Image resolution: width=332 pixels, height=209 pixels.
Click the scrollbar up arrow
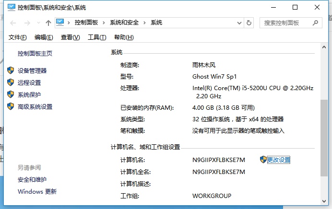pyautogui.click(x=324, y=47)
